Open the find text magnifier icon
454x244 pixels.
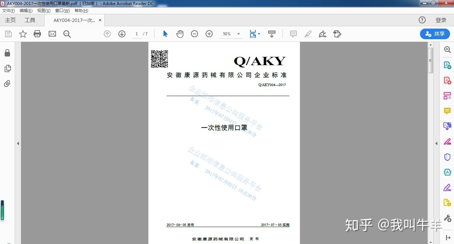[67, 34]
